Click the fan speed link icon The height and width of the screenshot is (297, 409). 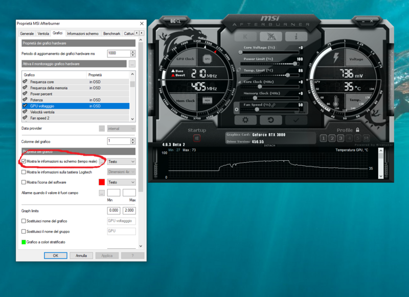[x=274, y=105]
